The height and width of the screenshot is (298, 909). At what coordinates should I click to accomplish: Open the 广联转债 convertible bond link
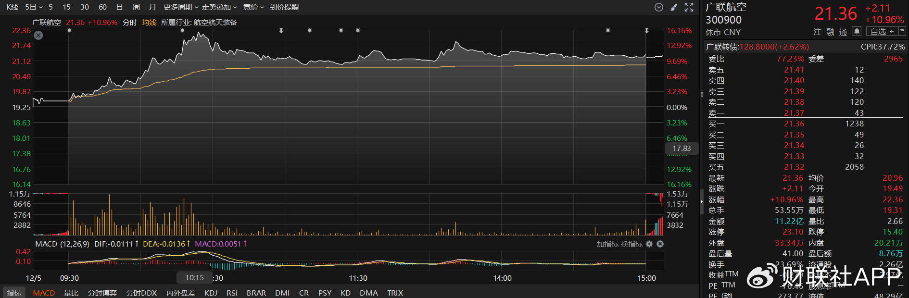[757, 47]
